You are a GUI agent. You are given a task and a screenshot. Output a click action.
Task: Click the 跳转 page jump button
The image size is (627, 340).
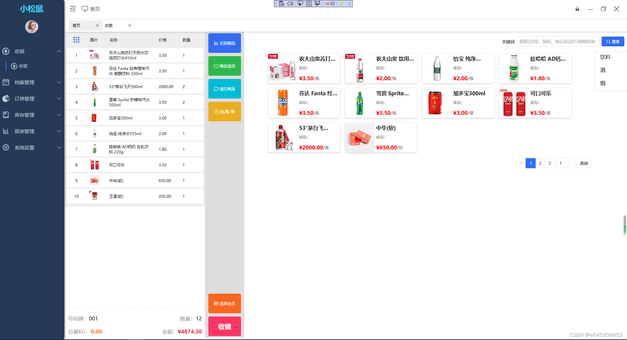[x=584, y=163]
